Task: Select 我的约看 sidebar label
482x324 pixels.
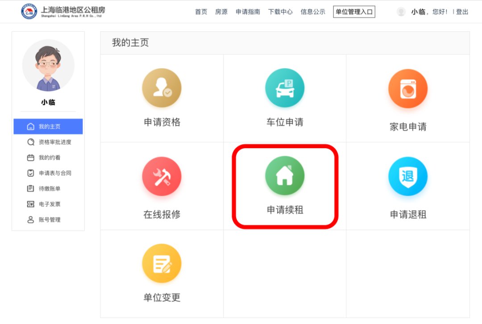Action: [50, 158]
